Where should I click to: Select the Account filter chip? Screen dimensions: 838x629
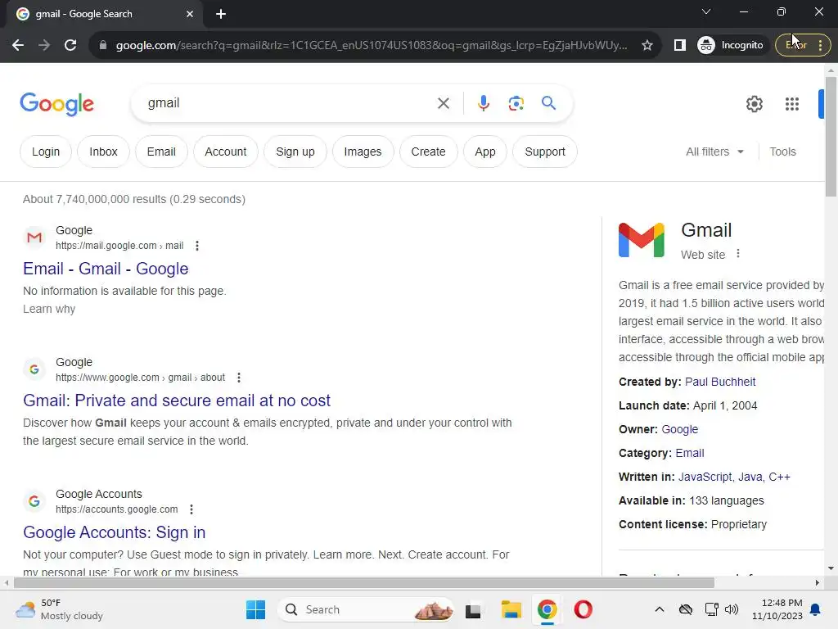pos(226,152)
